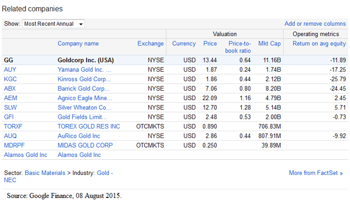Viewport: 350px width, 216px height.
Task: Open the ABX ticker link
Action: pyautogui.click(x=10, y=89)
